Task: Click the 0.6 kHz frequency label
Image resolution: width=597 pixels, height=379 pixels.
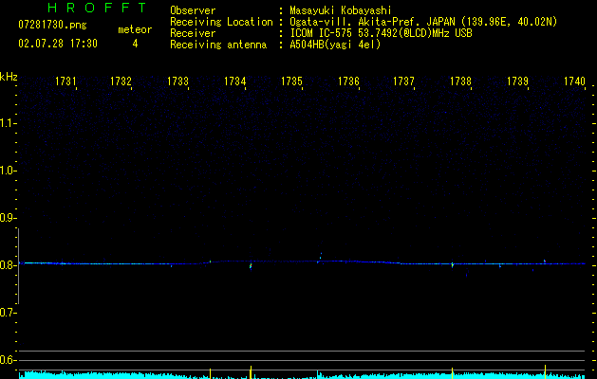Action: [x=8, y=360]
